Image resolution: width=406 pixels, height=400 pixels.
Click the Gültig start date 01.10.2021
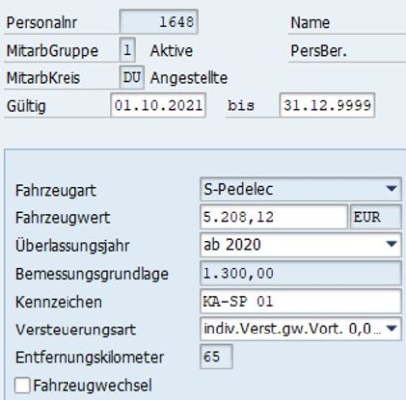click(159, 105)
